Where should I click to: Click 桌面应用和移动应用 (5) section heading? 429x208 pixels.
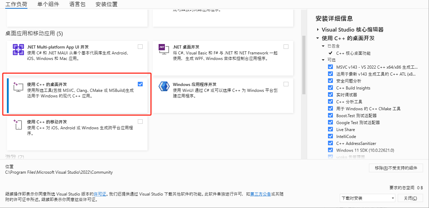click(34, 34)
